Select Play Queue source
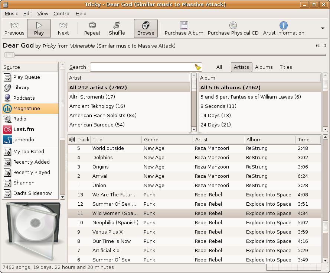 point(30,77)
